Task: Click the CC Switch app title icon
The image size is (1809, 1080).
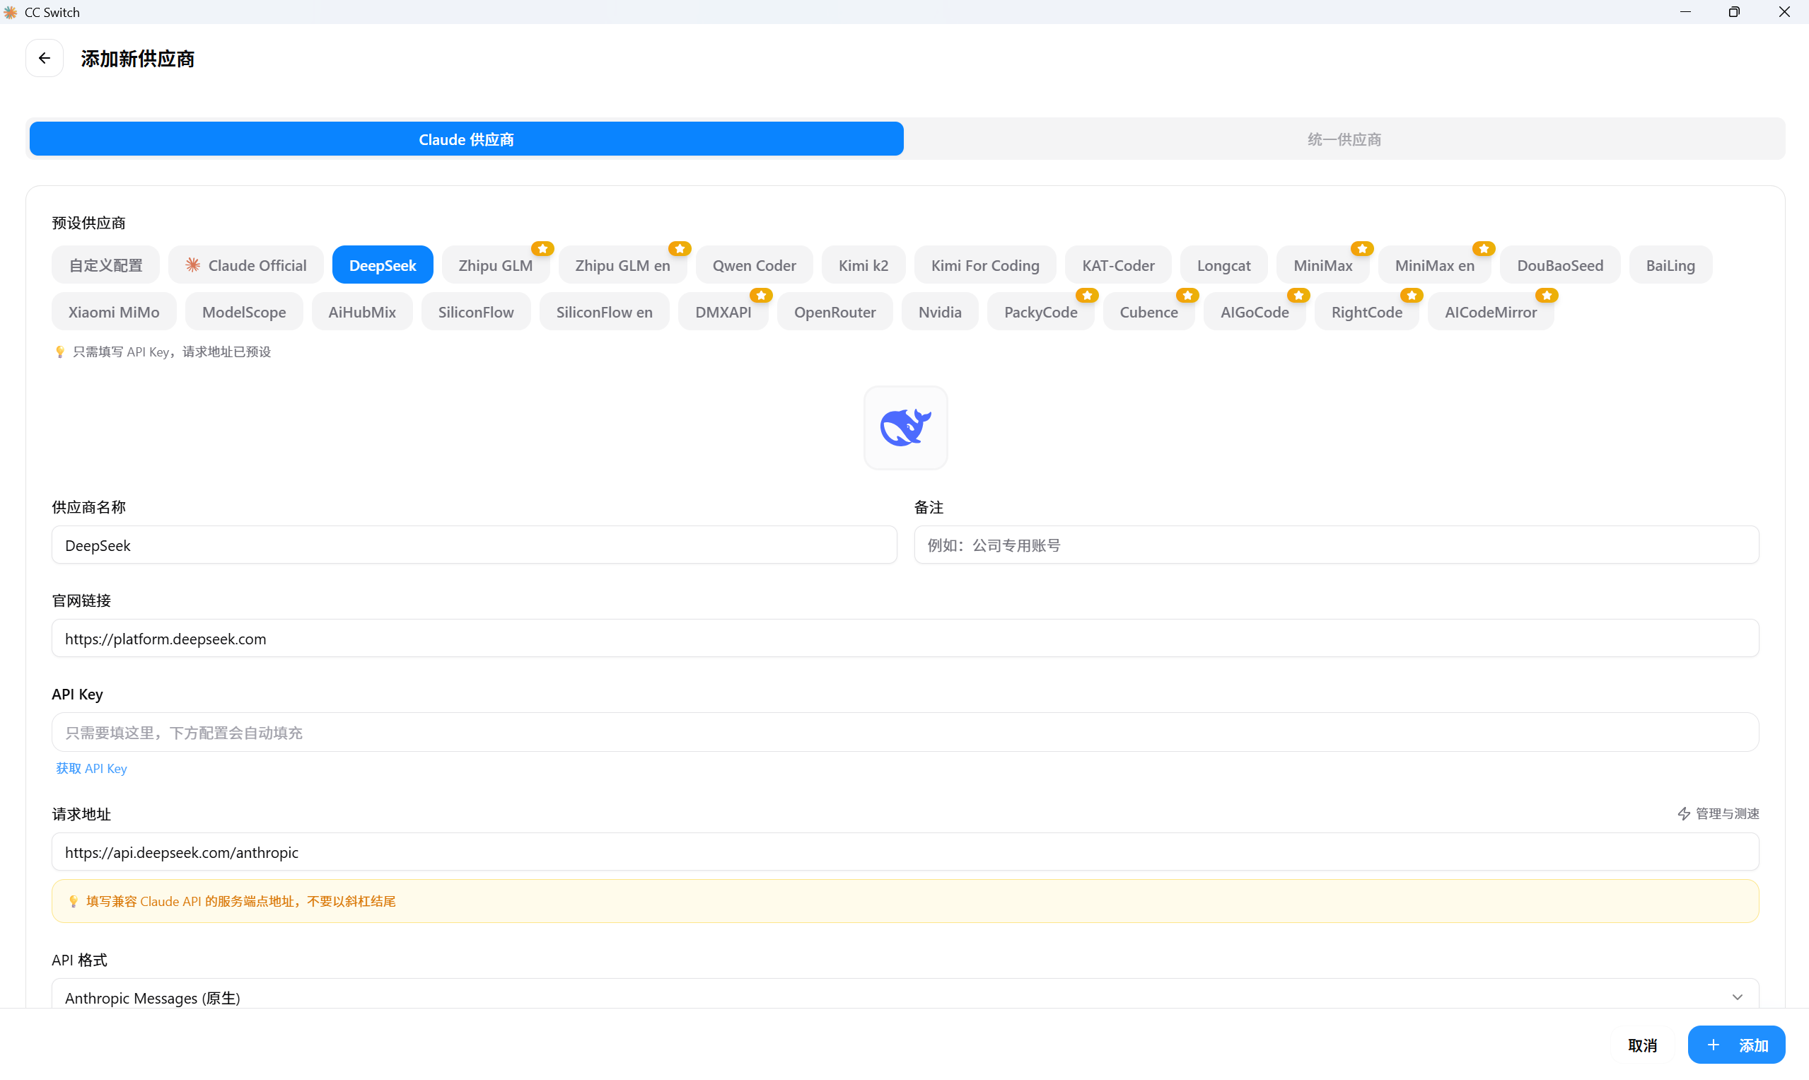Action: [10, 11]
